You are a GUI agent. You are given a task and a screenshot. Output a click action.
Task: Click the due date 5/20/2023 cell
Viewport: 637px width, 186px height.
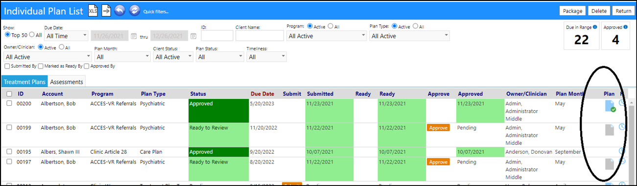pyautogui.click(x=263, y=103)
